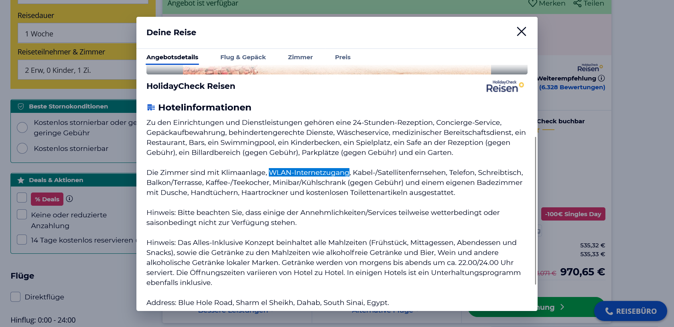This screenshot has height=327, width=674.
Task: Click the REISEBÜRO phone button
Action: 630,311
